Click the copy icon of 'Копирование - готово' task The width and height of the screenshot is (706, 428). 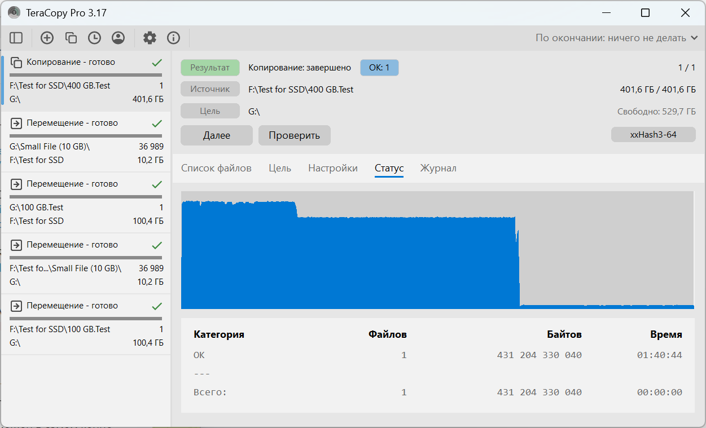point(16,63)
